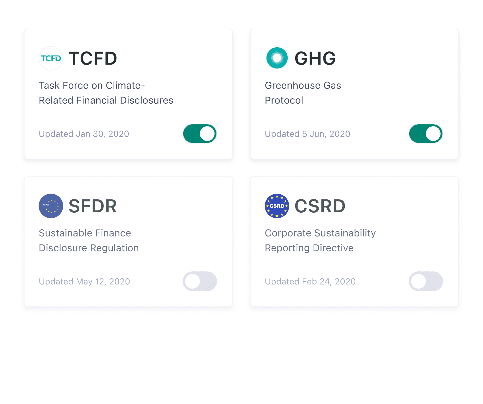Click the SFDR EU stars logo
The width and height of the screenshot is (483, 404).
coord(51,206)
